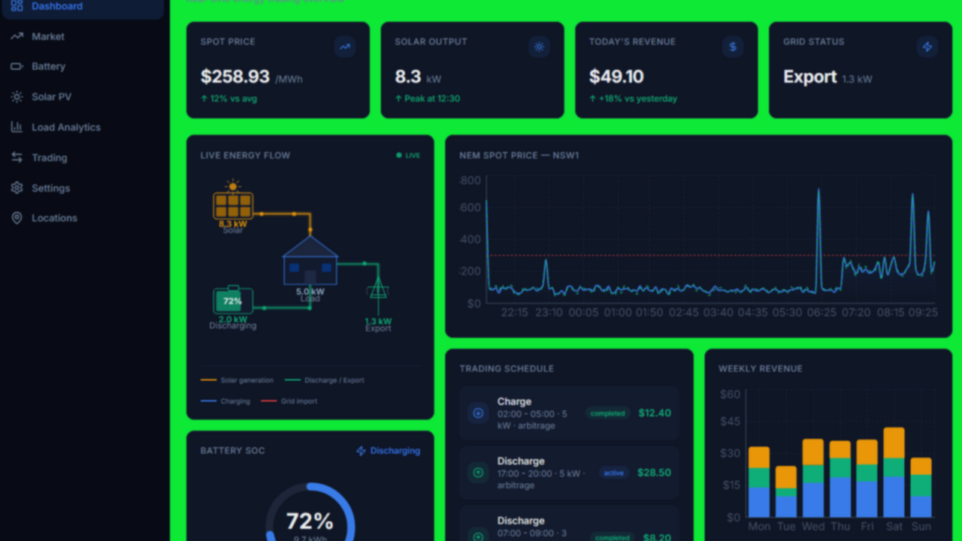Click the Trading arrows icon

pyautogui.click(x=17, y=158)
